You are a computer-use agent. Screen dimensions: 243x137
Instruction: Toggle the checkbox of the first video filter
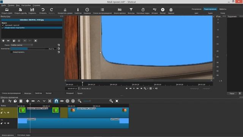pos(3,25)
